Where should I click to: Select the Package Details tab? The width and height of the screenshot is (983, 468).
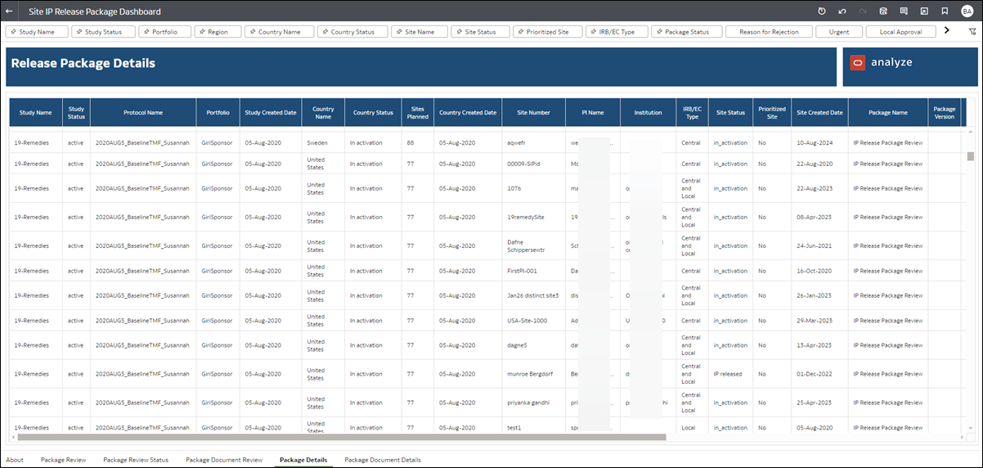pyautogui.click(x=303, y=460)
